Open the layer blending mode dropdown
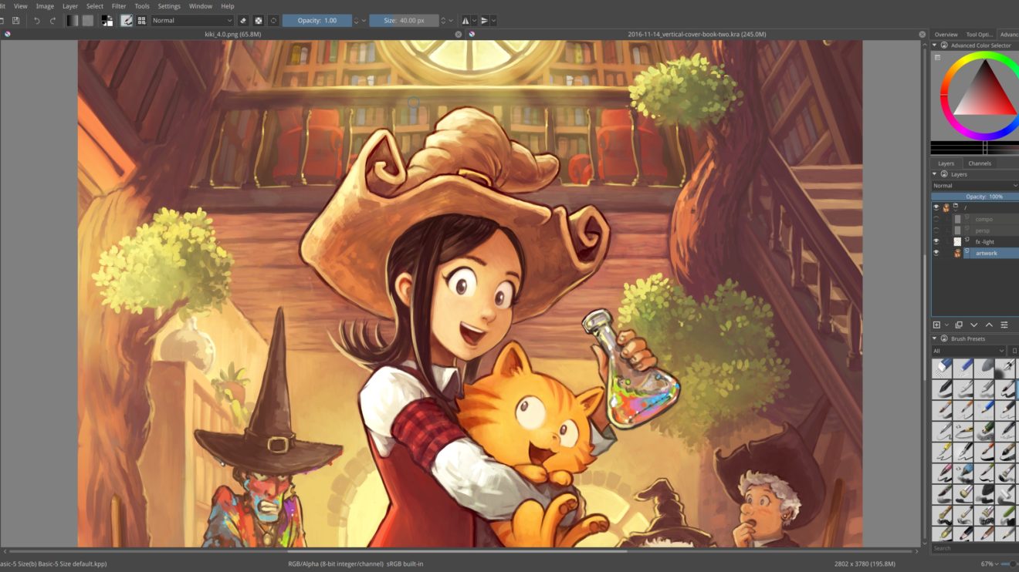The height and width of the screenshot is (572, 1019). click(x=975, y=186)
